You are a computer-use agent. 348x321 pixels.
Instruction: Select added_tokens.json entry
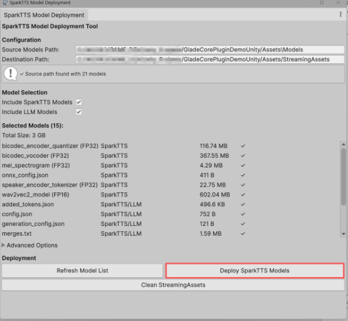[27, 204]
